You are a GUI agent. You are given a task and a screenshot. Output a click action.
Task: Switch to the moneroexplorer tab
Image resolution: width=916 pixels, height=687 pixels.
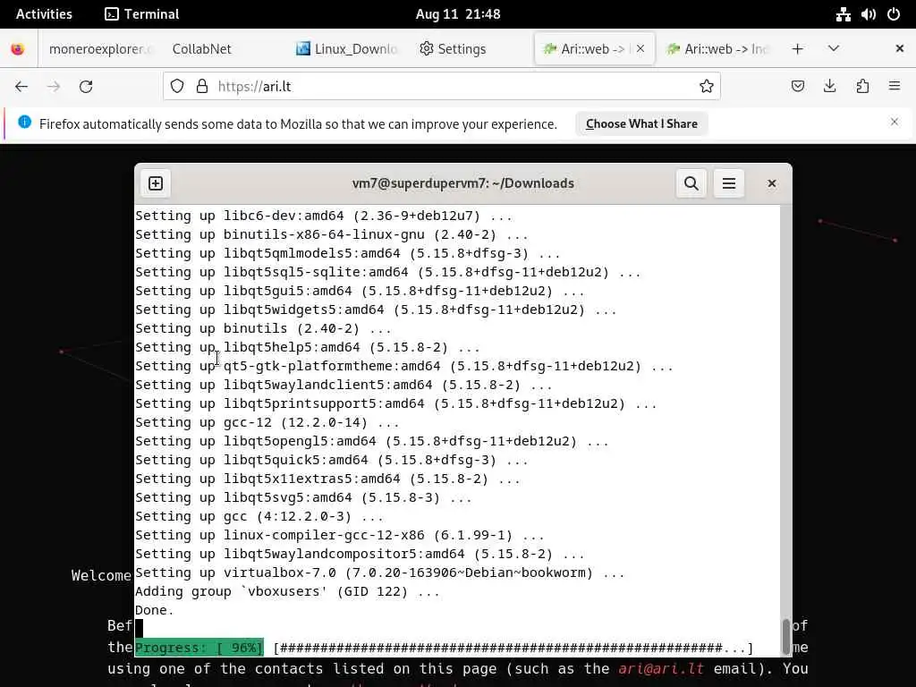(x=100, y=49)
